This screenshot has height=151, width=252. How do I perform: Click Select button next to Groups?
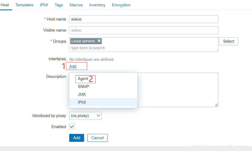pyautogui.click(x=229, y=41)
